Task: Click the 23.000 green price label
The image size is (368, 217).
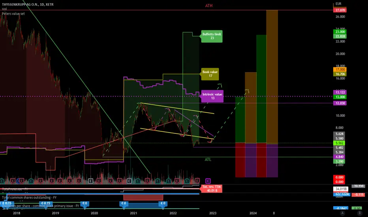Action: pos(340,32)
